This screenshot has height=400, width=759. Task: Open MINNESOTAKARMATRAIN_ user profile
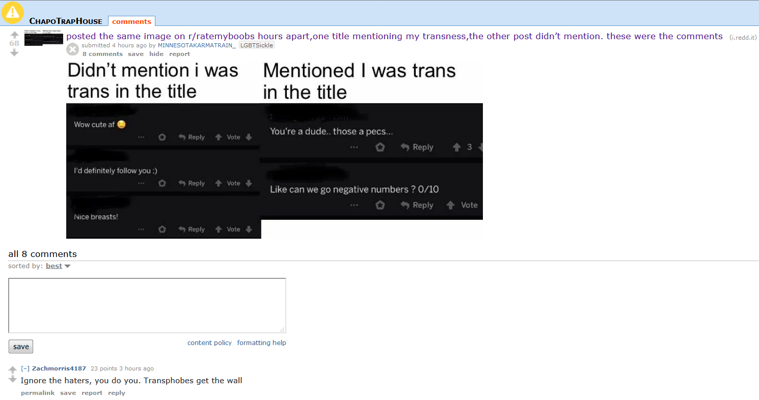(x=197, y=45)
